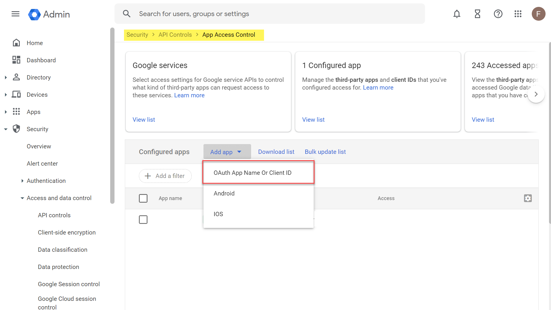Click the Apps grid icon in sidebar

coord(16,112)
